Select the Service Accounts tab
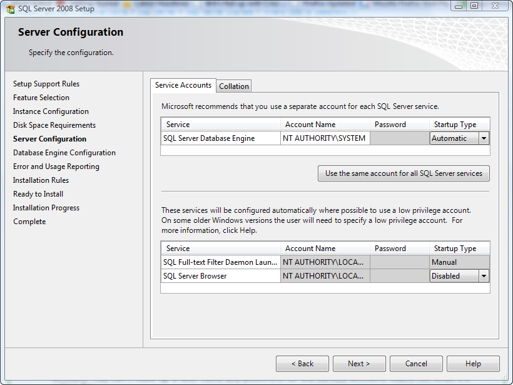 point(183,85)
